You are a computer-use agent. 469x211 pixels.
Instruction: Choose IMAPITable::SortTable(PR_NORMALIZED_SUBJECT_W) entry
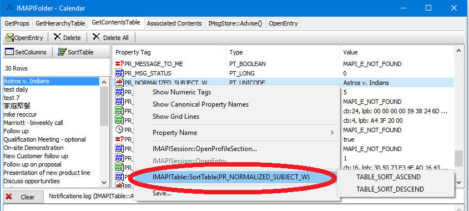236,177
